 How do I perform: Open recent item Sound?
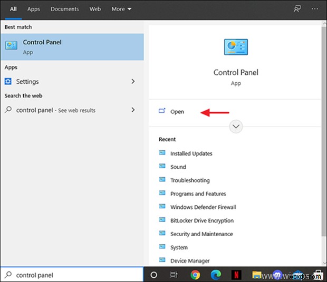pos(178,167)
